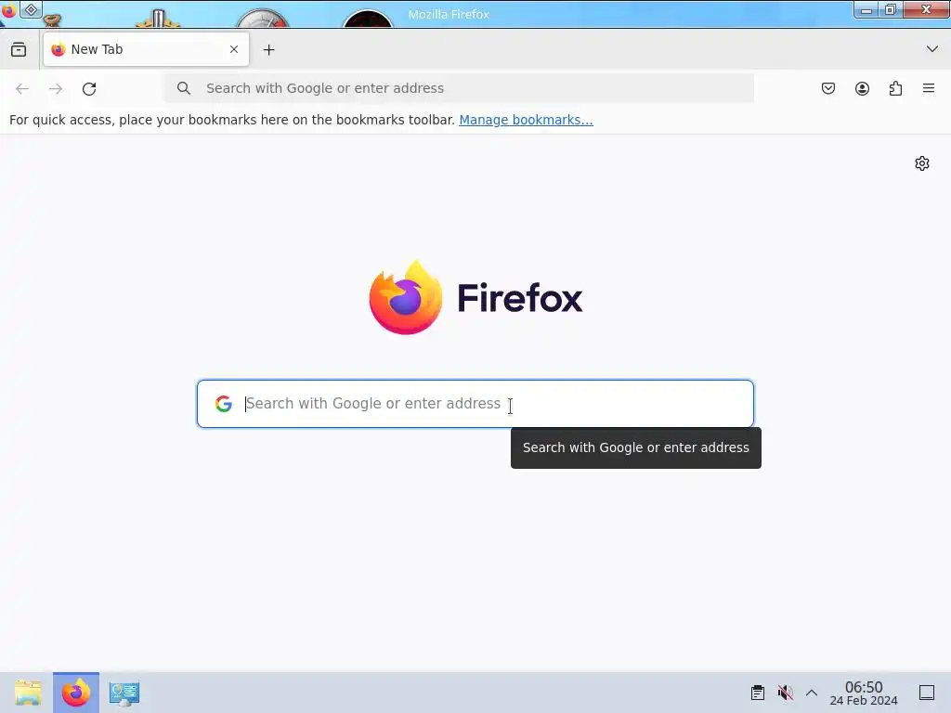Screen dimensions: 951x713
Task: Maximize the Mozilla Firefox window
Action: (x=891, y=9)
